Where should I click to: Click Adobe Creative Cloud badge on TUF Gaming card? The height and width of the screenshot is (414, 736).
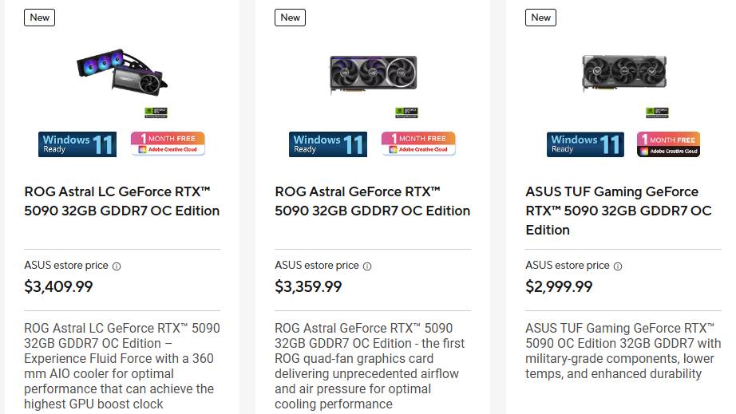pos(668,144)
